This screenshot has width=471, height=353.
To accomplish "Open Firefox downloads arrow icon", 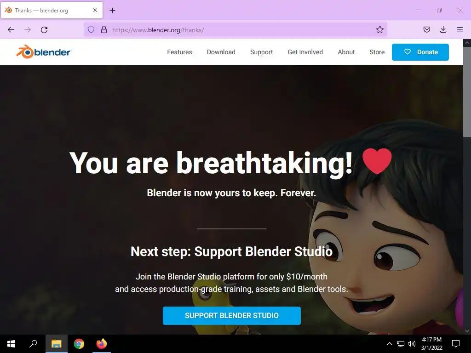I will [x=443, y=29].
